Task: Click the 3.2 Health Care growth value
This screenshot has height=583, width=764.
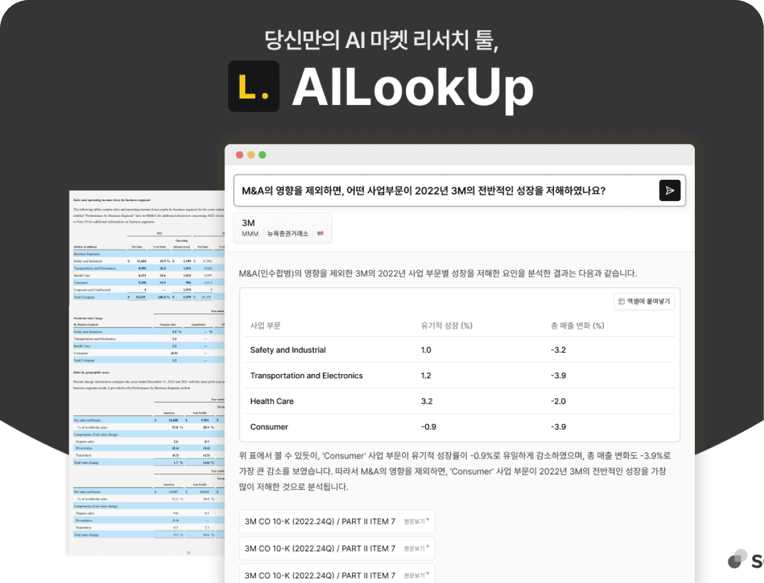Action: (x=427, y=401)
